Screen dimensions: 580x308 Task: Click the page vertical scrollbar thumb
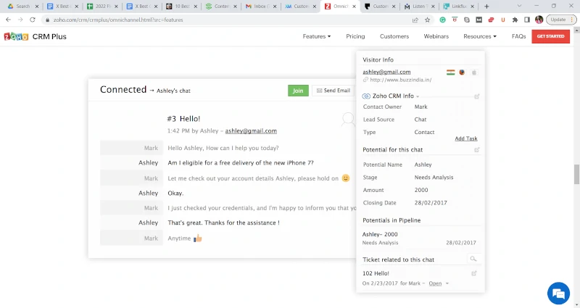point(576,174)
